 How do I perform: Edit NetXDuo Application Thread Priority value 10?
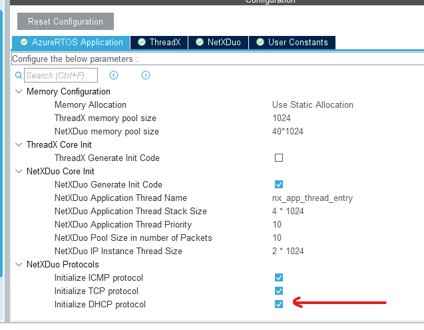(277, 224)
